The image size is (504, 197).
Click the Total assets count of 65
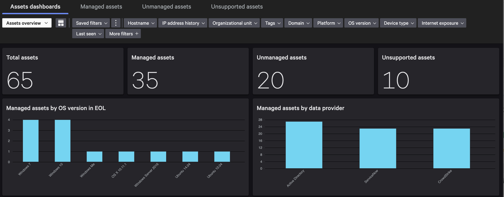tap(20, 80)
